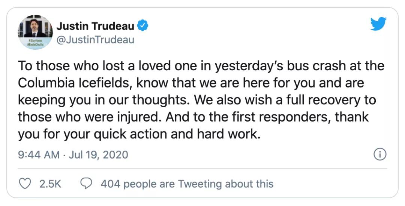The height and width of the screenshot is (206, 405).
Task: Click the 9:44 AM timestamp
Action: tap(39, 155)
